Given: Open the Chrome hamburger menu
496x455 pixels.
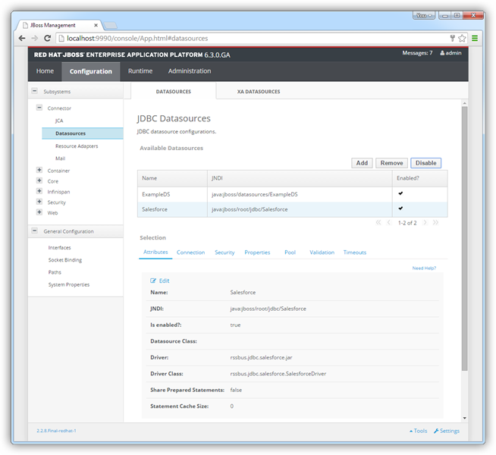Looking at the screenshot, I should click(475, 38).
